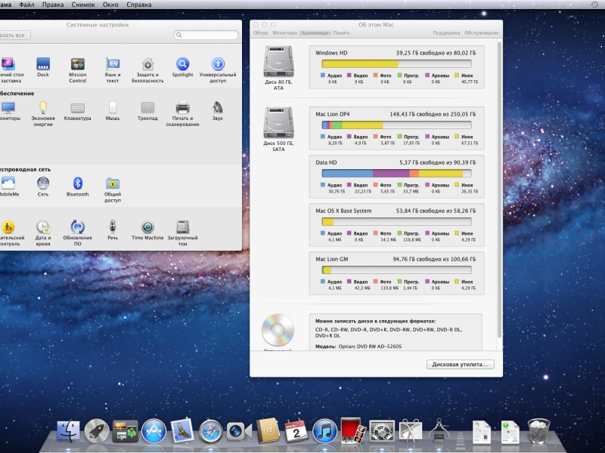Image resolution: width=605 pixels, height=453 pixels.
Task: Open Экономия энергии preferences
Action: click(43, 114)
